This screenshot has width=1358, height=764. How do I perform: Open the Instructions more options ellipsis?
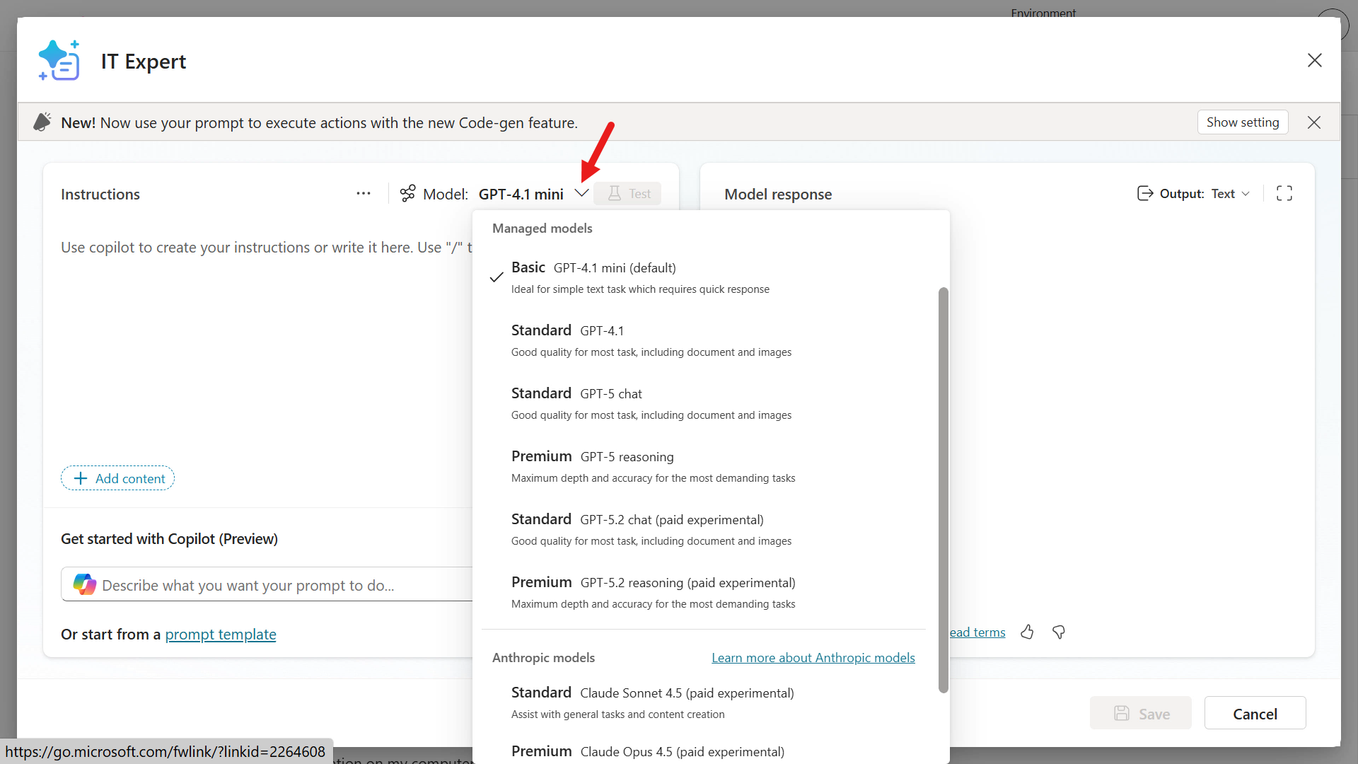tap(364, 193)
